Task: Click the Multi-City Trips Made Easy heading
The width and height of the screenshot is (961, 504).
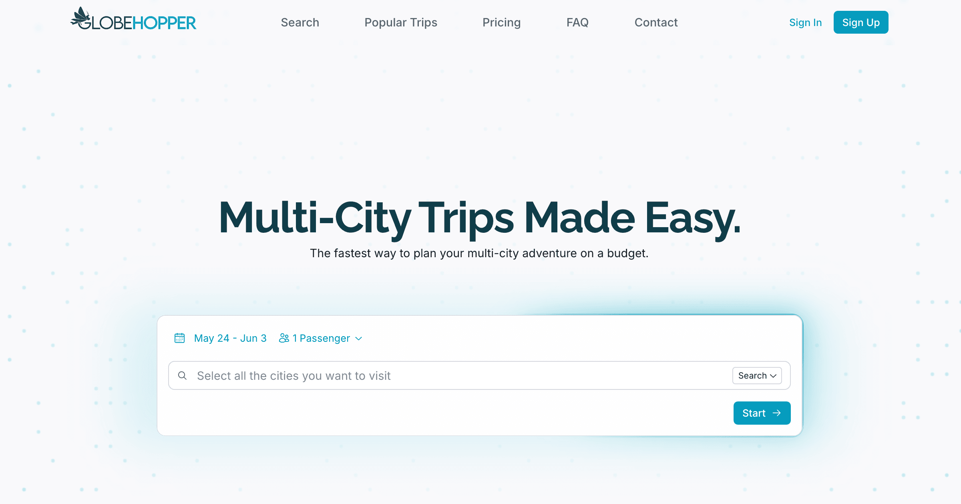Action: [x=480, y=218]
